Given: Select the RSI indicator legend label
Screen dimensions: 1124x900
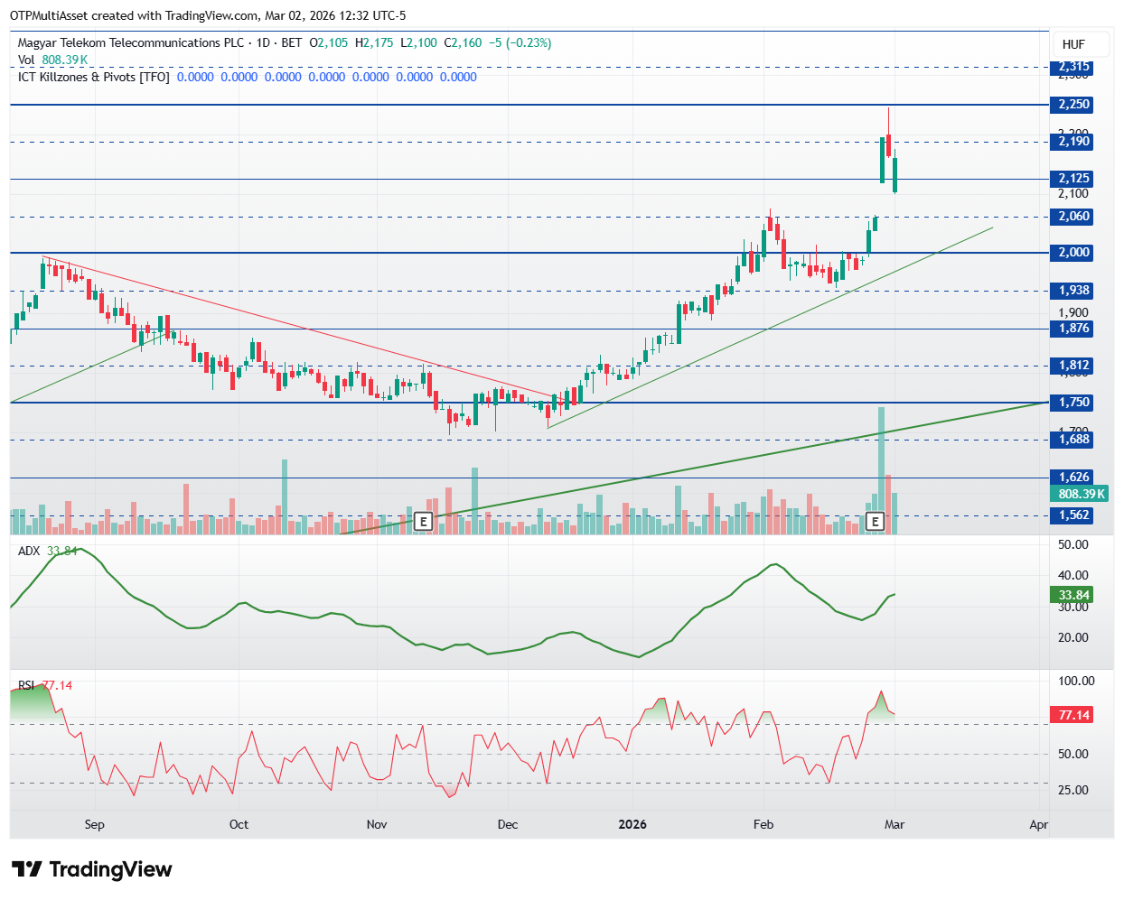Looking at the screenshot, I should 26,686.
